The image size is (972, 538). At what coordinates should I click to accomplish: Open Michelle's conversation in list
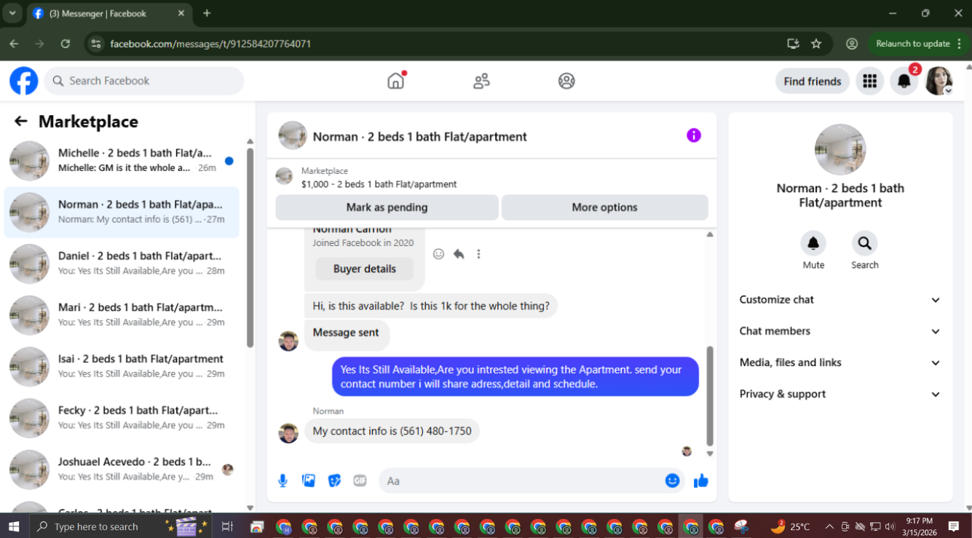click(x=122, y=161)
